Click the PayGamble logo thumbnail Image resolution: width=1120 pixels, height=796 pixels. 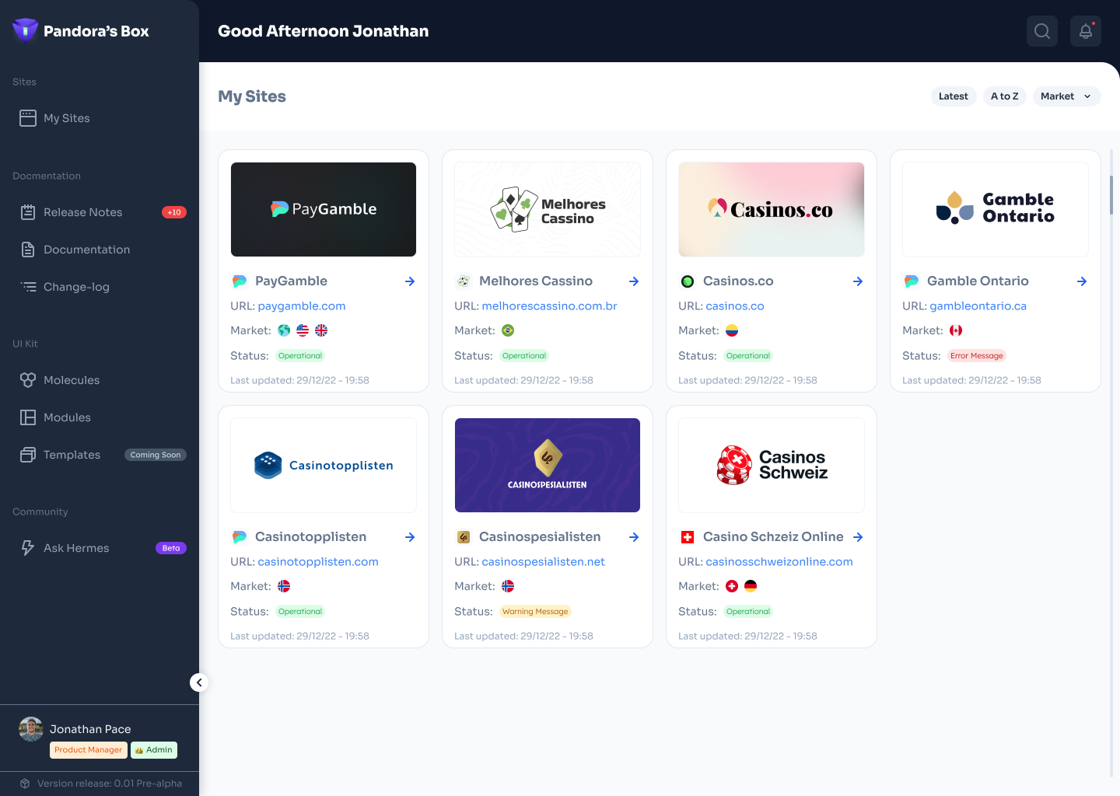324,209
